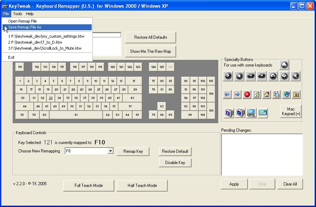Screen dimensions: 316x207
Task: Click the media Stop specialty button
Action: 239,76
